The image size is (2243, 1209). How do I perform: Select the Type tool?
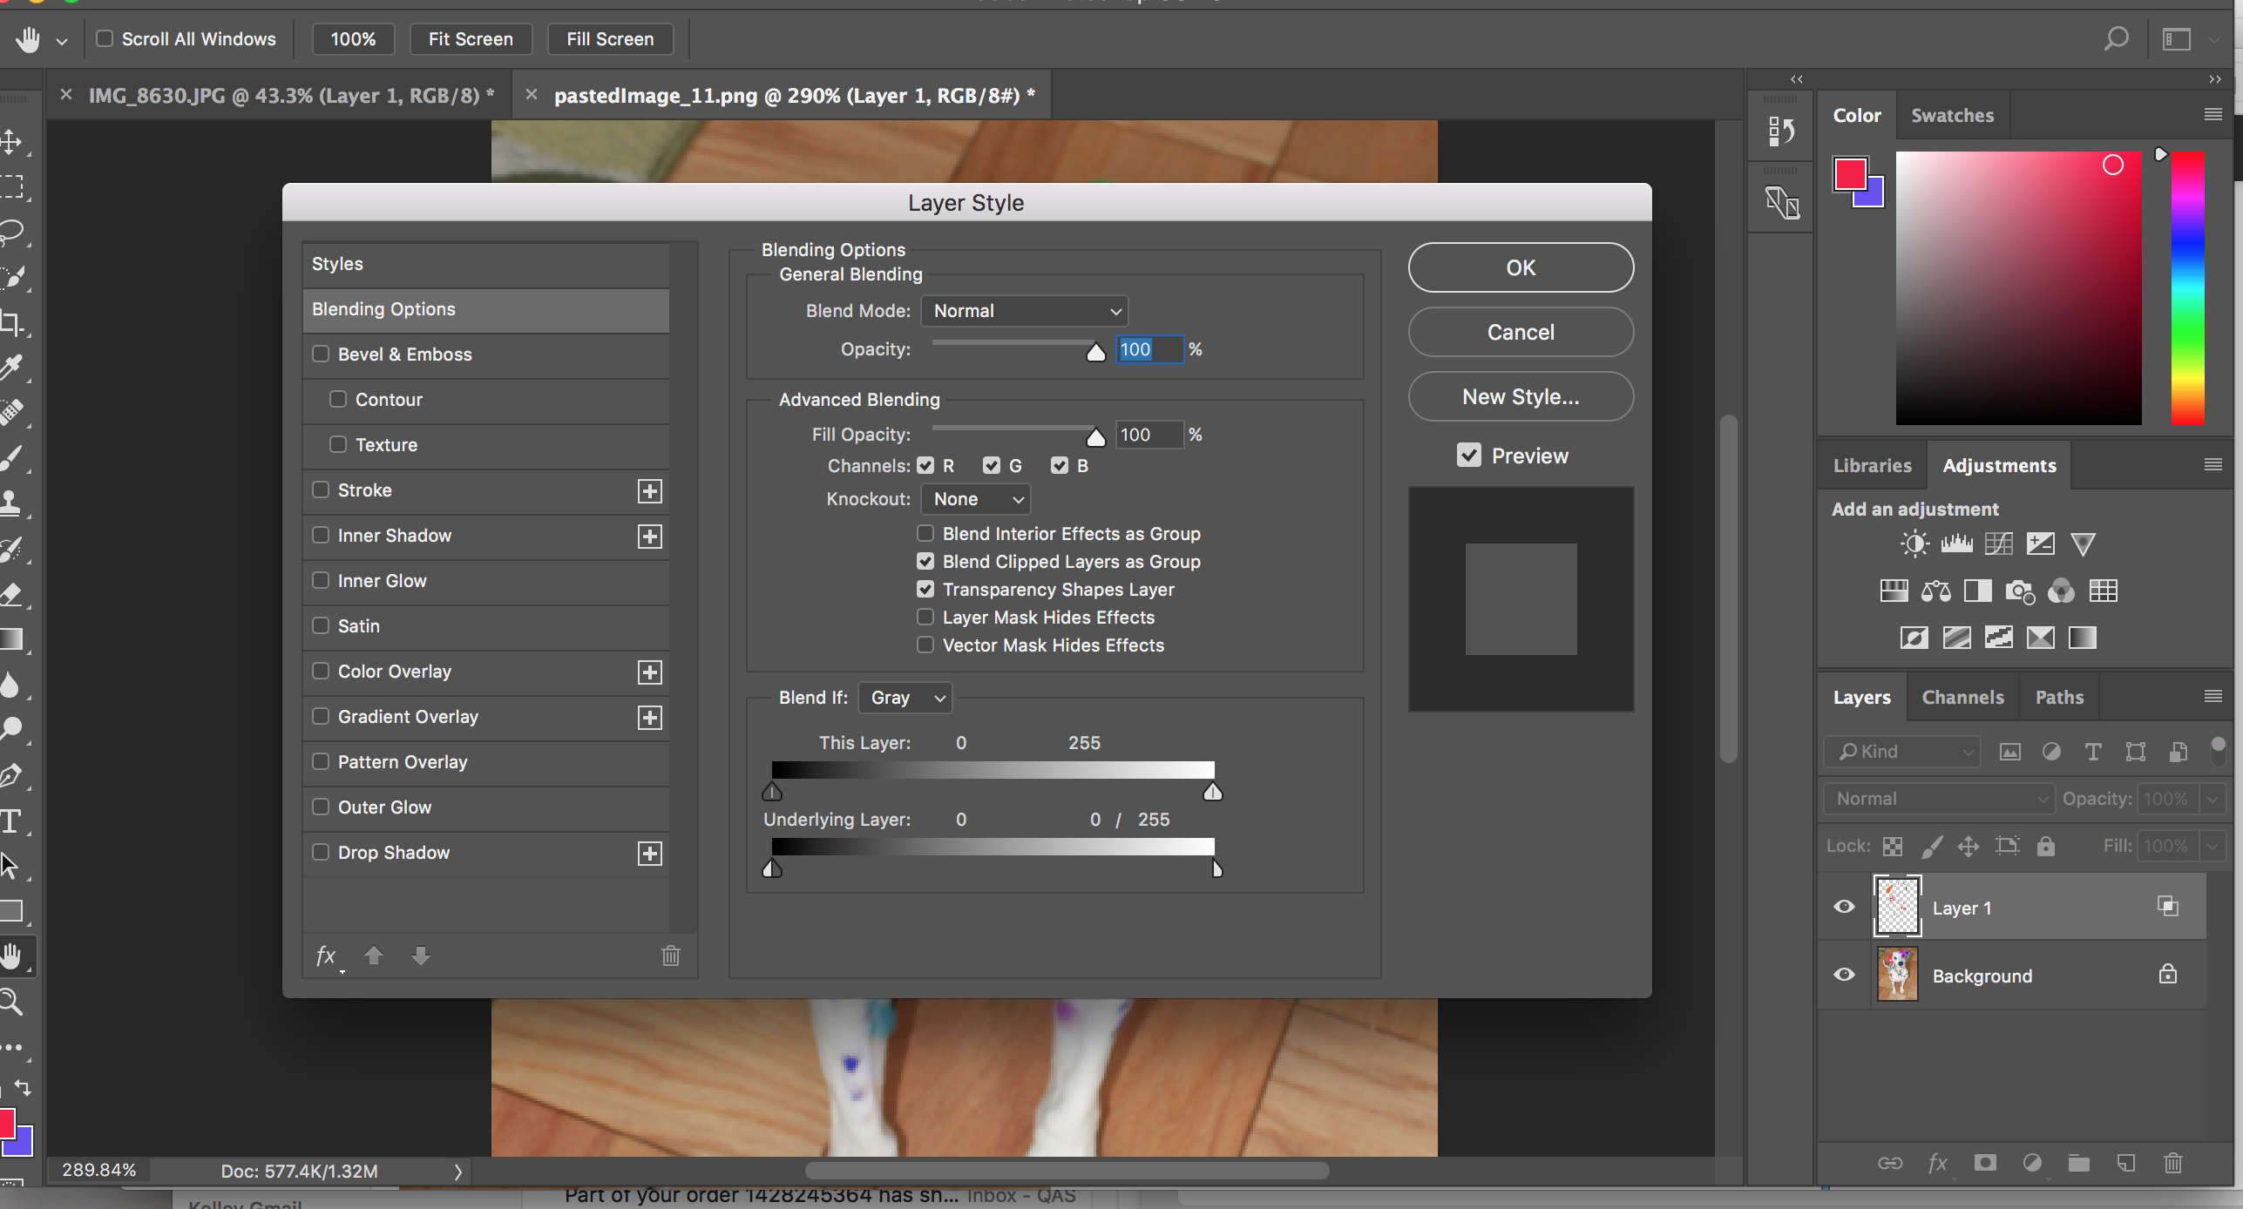pos(11,821)
